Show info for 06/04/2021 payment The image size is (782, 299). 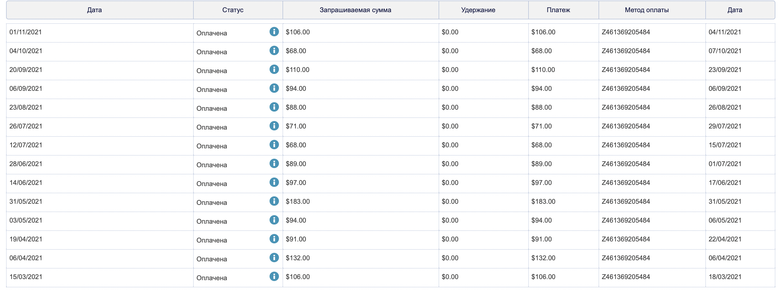(x=274, y=258)
